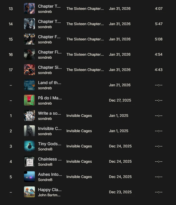Screen dimensions: 176x205
Task: Select the "Invisible C..." song title
Action: click(x=50, y=128)
